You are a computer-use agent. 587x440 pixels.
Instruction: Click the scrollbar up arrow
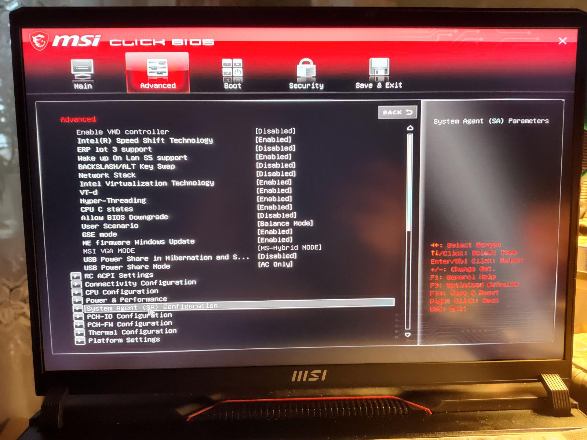tap(410, 128)
